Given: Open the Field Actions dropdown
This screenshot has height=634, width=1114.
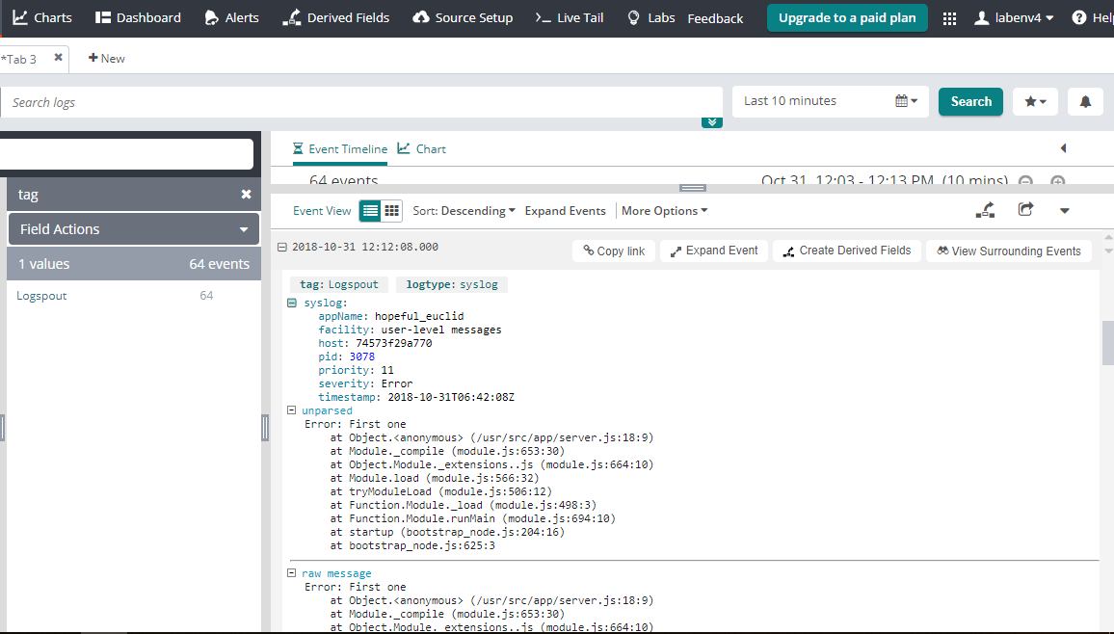Looking at the screenshot, I should point(134,229).
